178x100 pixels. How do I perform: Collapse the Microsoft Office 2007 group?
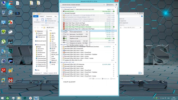click(x=116, y=62)
